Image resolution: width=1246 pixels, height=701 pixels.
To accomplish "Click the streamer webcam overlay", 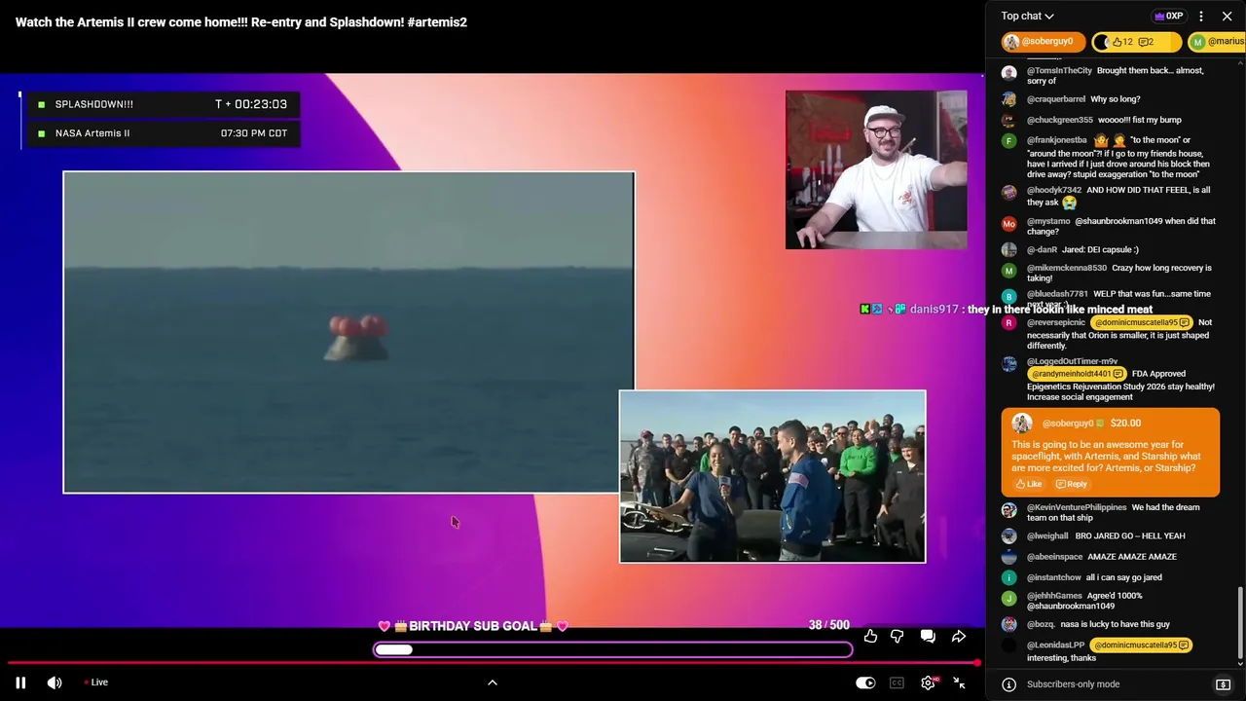I will coord(876,169).
